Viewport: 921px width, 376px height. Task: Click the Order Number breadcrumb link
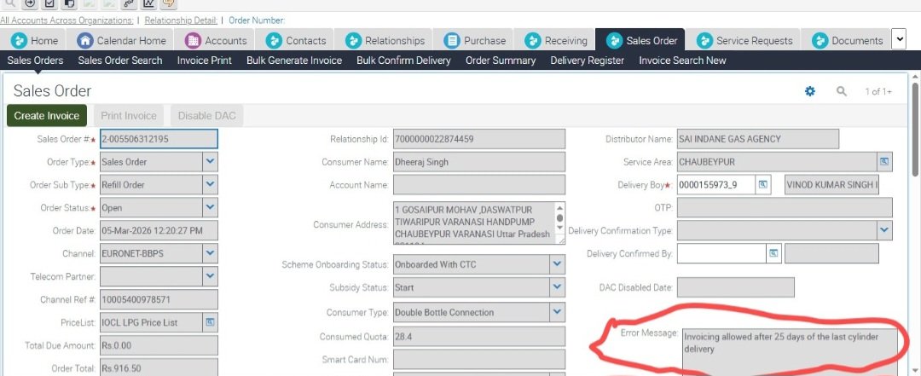257,20
